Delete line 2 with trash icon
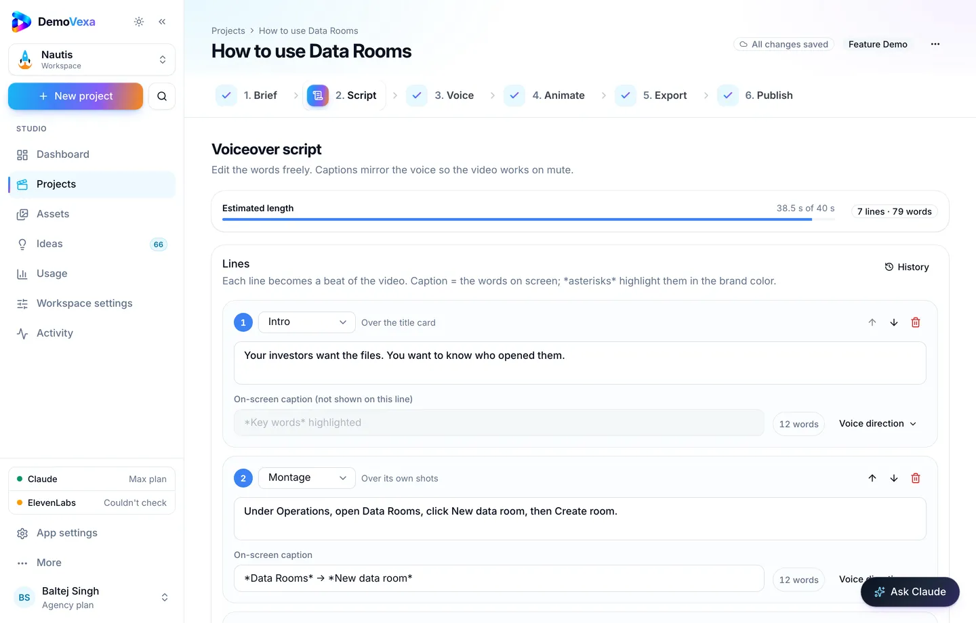 point(916,478)
